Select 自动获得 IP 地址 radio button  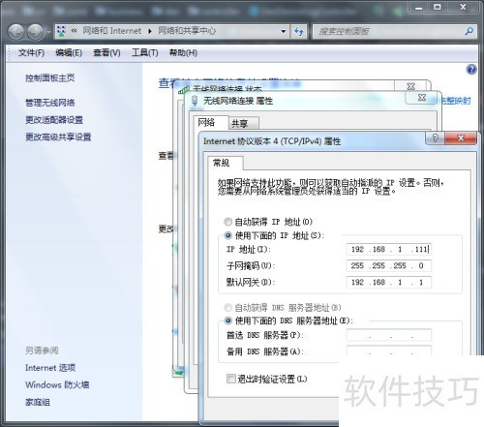227,222
